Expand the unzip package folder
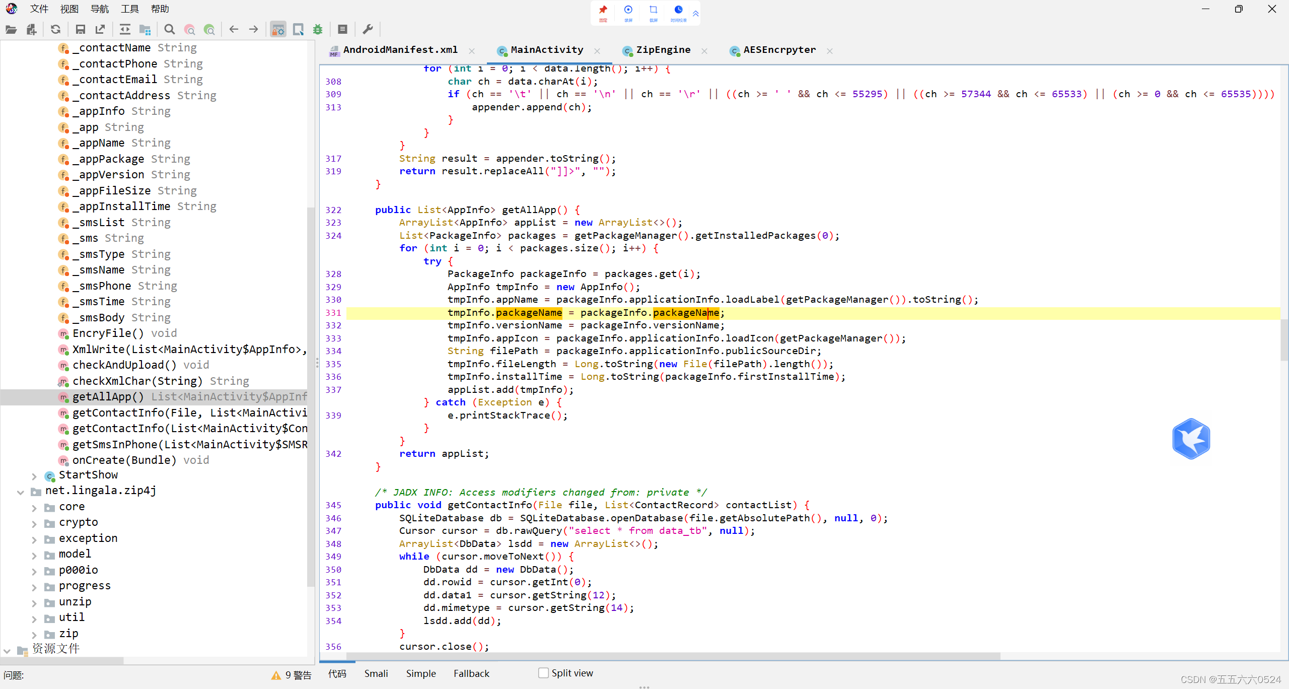The image size is (1289, 689). tap(34, 603)
